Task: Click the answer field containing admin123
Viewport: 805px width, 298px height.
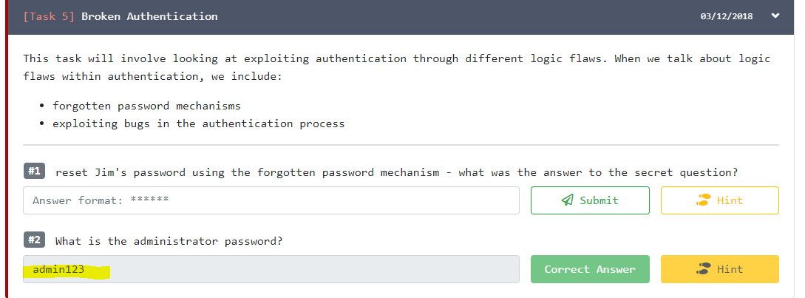Action: (x=271, y=269)
